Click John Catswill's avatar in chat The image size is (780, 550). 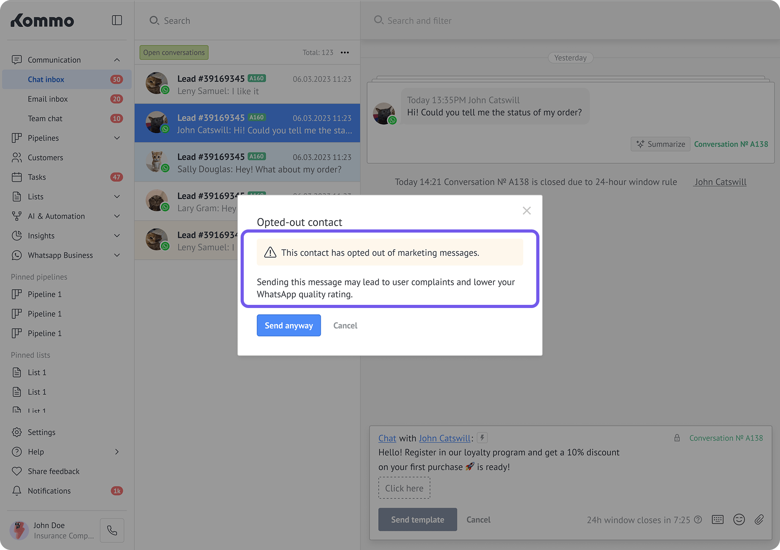(x=384, y=114)
